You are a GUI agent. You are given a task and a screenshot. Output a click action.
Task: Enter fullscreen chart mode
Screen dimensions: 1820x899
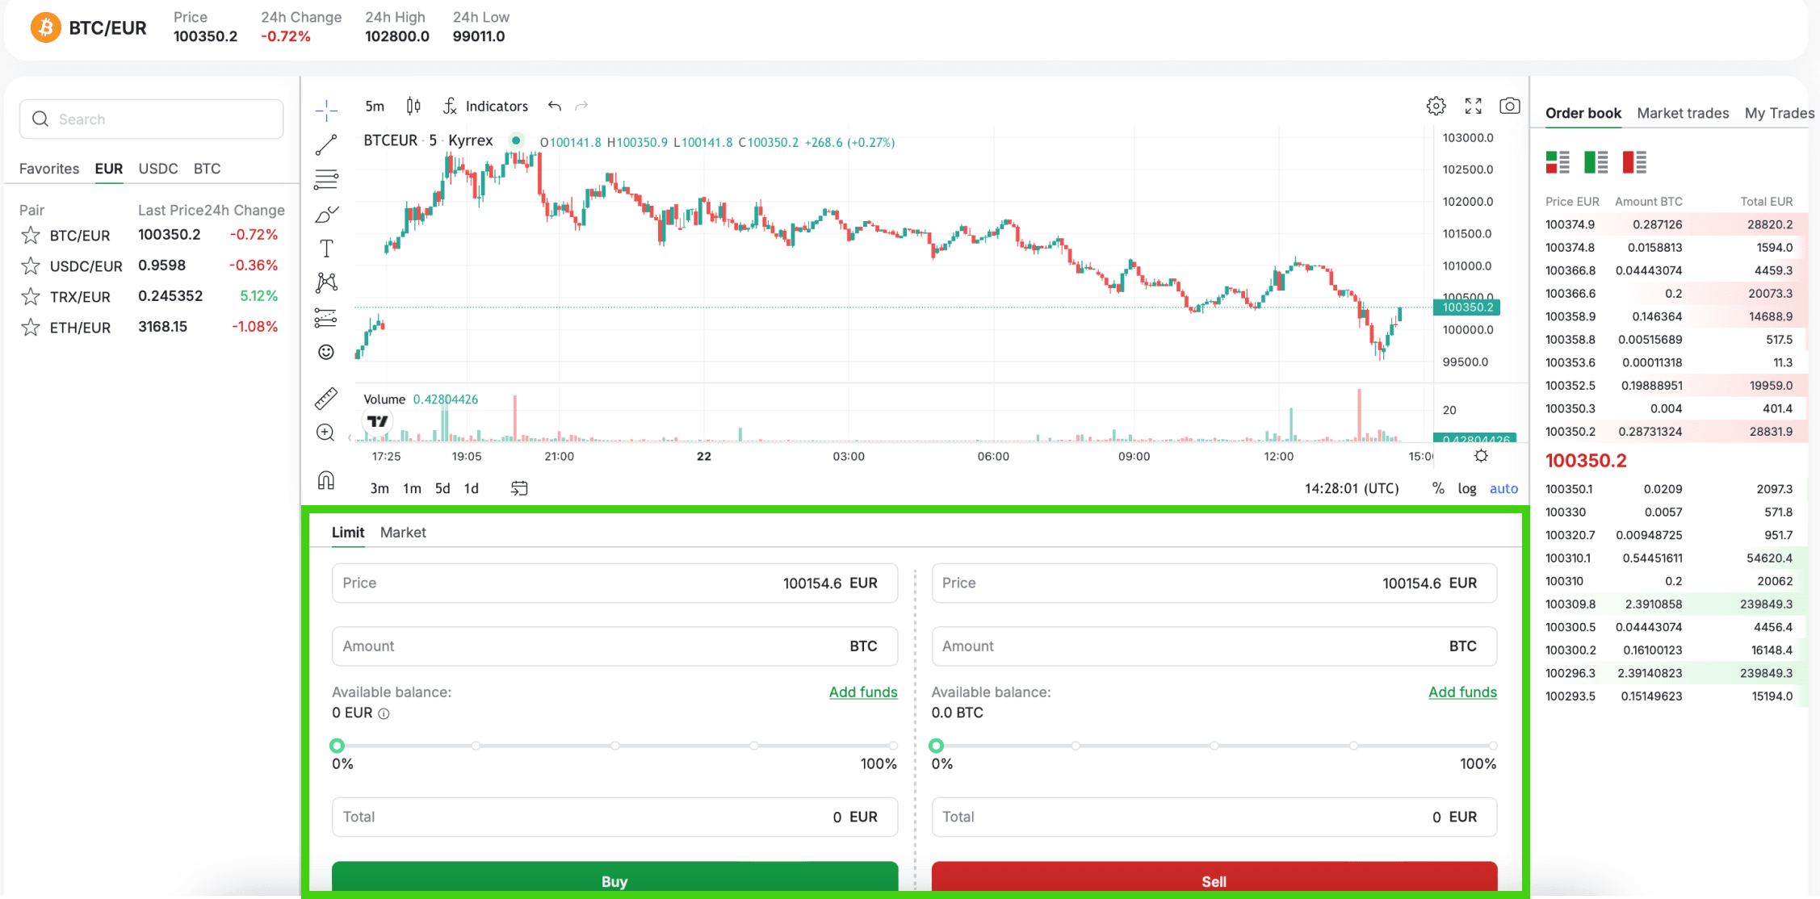pos(1474,106)
